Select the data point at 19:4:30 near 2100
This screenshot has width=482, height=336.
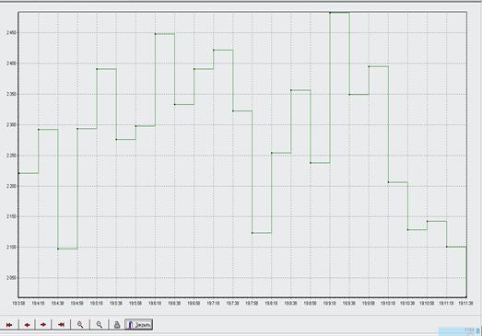click(58, 249)
